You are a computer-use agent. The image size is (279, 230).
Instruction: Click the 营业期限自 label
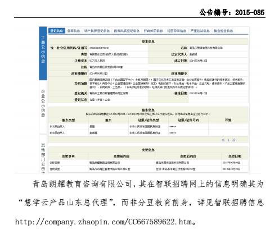point(79,73)
